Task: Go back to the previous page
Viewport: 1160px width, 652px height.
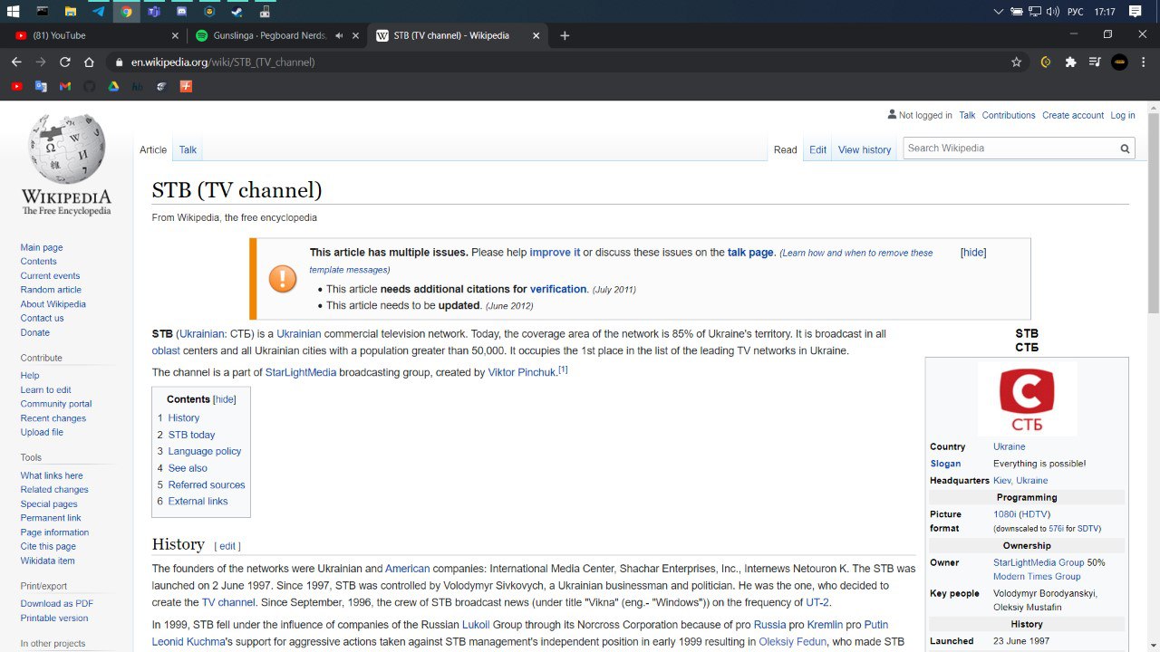Action: coord(16,62)
